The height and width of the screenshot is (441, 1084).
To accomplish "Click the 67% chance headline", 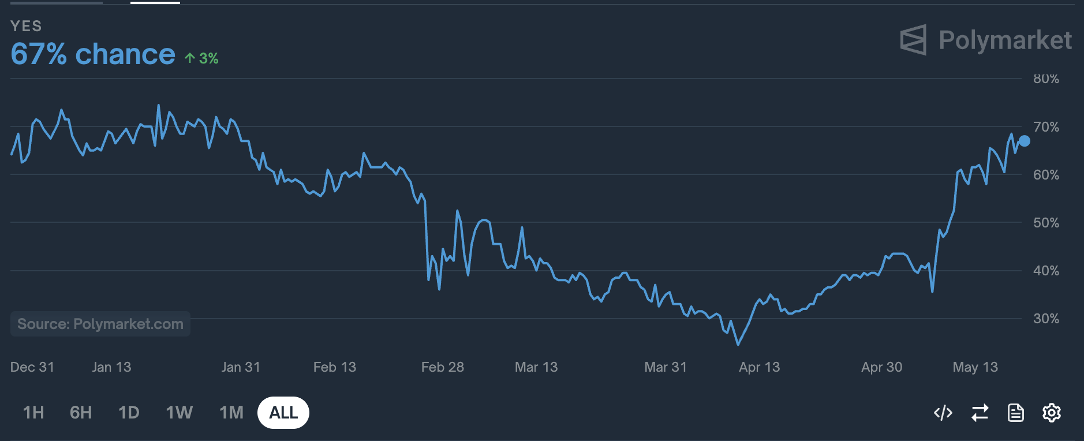I will click(x=92, y=54).
